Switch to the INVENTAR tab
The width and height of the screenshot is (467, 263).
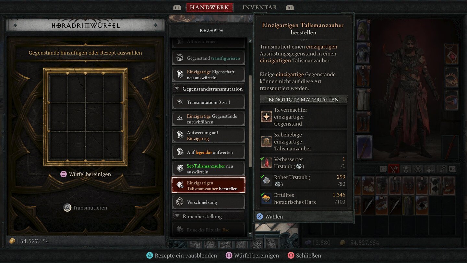point(260,7)
